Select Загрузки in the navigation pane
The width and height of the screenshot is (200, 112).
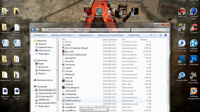(x=42, y=44)
